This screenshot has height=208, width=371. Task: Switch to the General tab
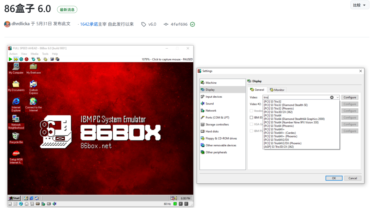coord(257,90)
